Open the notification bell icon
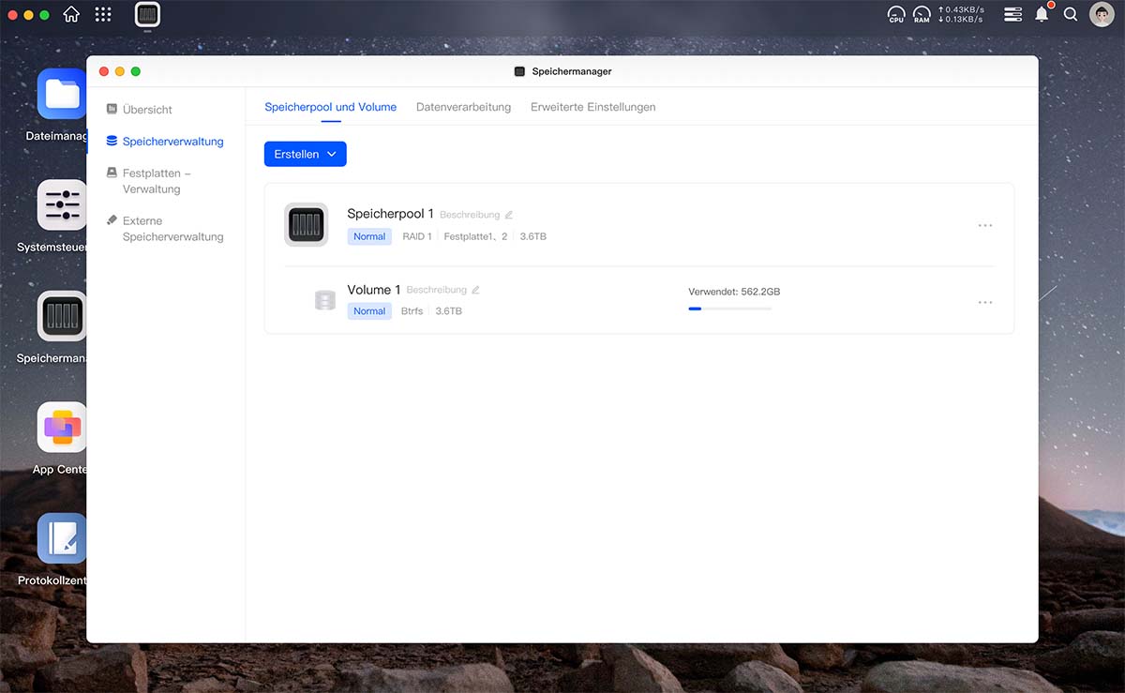Image resolution: width=1125 pixels, height=693 pixels. (x=1042, y=15)
